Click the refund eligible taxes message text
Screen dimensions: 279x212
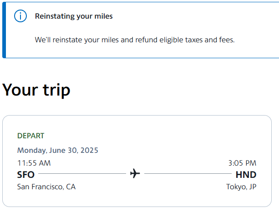tap(135, 40)
